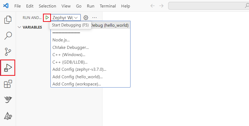Open the View menu
249x126 pixels.
(66, 6)
